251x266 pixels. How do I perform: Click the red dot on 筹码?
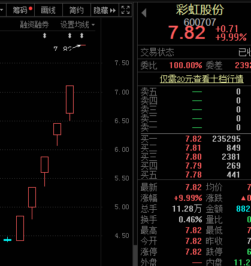pos(31,8)
